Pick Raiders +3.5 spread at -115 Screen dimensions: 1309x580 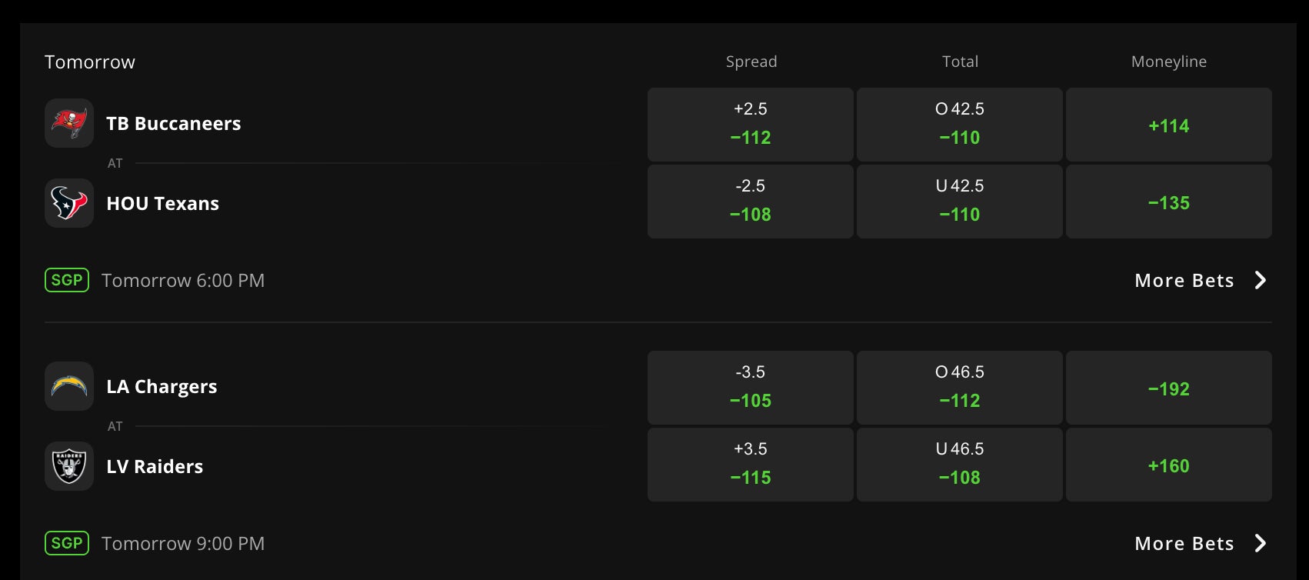coord(750,464)
